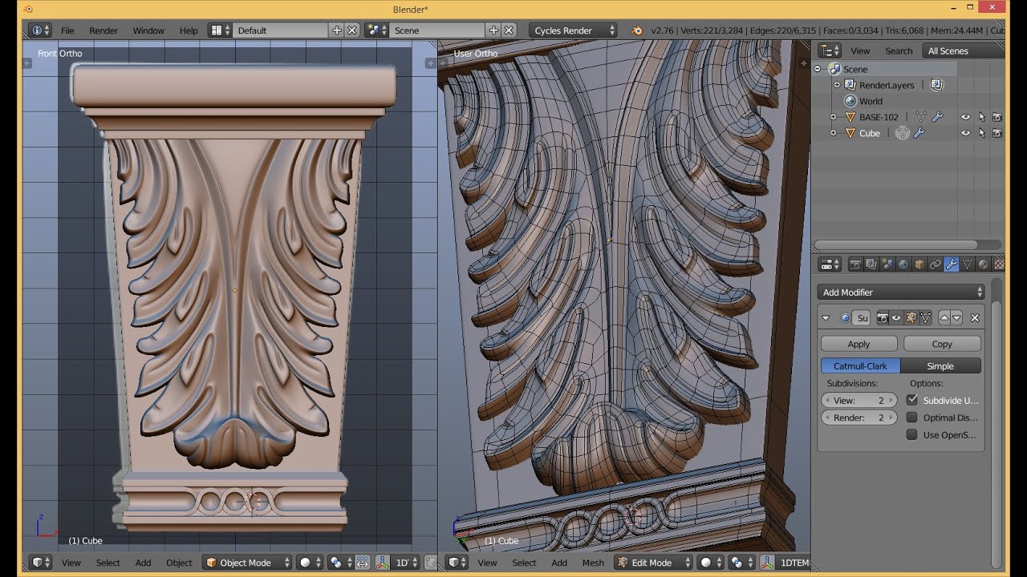The height and width of the screenshot is (577, 1027).
Task: Open the Material sphere properties tab
Action: (983, 264)
